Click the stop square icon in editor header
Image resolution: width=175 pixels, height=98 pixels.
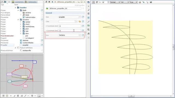click(x=49, y=2)
